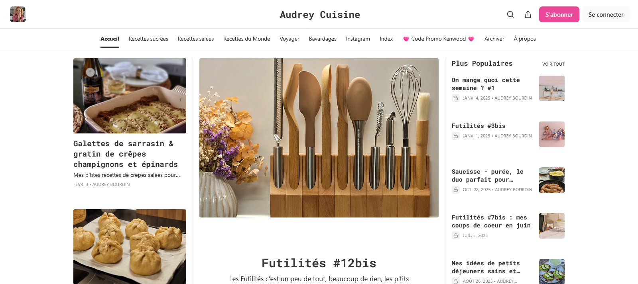The height and width of the screenshot is (284, 638).
Task: Subscribe with the S'abonner button
Action: [x=559, y=14]
